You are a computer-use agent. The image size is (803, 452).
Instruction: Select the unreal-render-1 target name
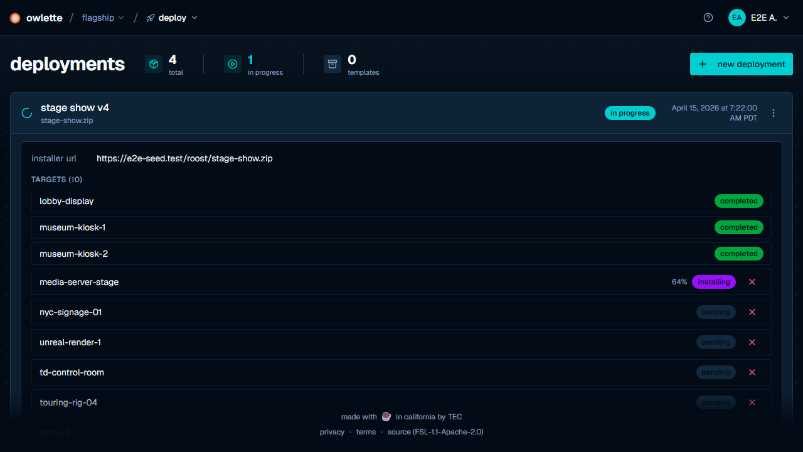[70, 342]
